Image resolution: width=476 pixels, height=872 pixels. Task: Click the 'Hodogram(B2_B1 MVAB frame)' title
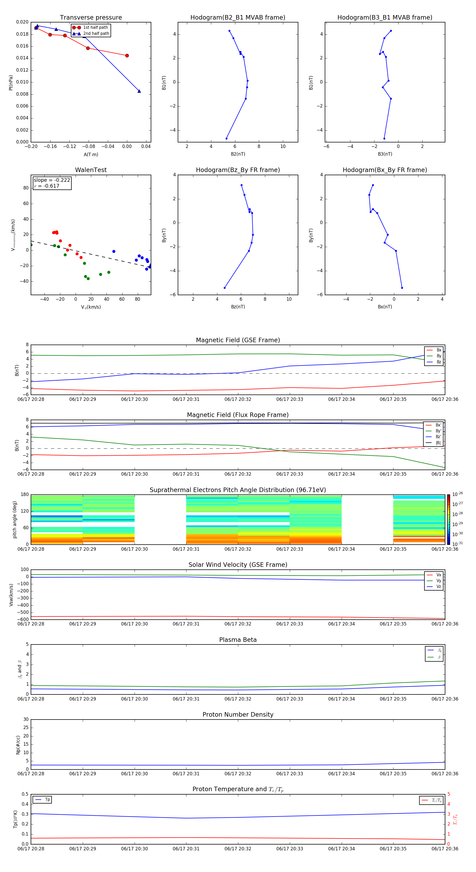pos(238,18)
